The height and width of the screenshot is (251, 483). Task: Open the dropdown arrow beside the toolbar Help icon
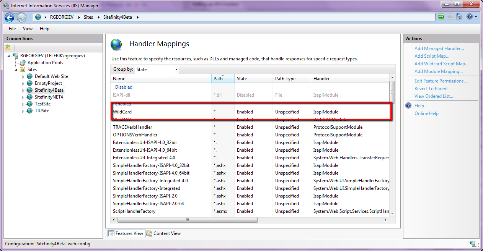click(476, 17)
